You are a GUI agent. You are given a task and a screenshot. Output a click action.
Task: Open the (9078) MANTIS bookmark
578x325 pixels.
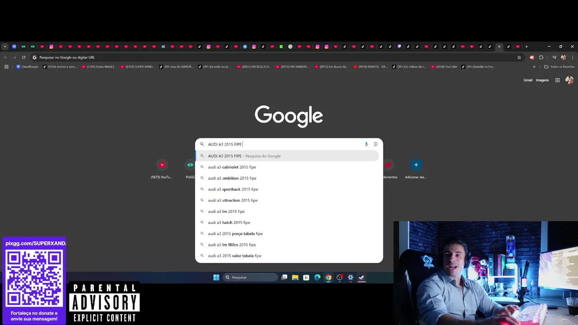coord(370,67)
